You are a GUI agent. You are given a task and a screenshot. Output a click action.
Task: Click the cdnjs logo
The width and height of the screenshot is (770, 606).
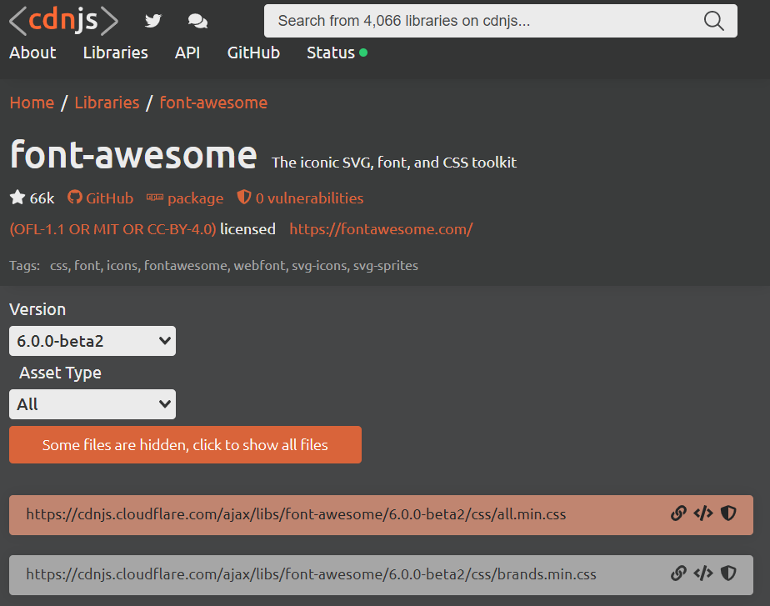[64, 21]
